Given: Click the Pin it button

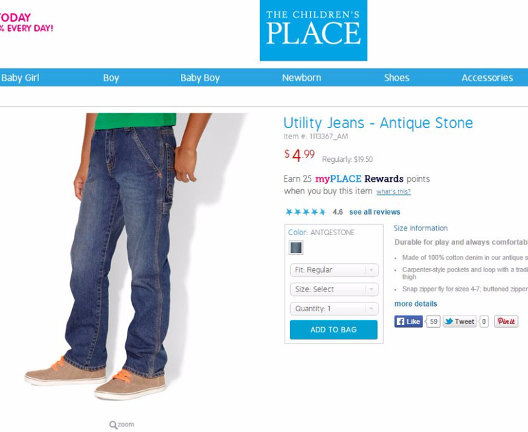Looking at the screenshot, I should [x=506, y=321].
